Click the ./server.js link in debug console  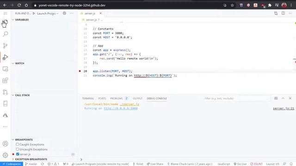(129, 104)
